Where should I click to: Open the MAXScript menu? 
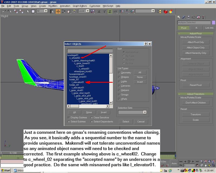(108, 6)
